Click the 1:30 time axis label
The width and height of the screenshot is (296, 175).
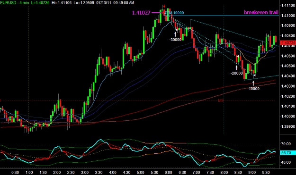(43, 172)
